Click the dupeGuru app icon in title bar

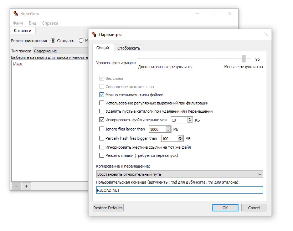pyautogui.click(x=16, y=14)
